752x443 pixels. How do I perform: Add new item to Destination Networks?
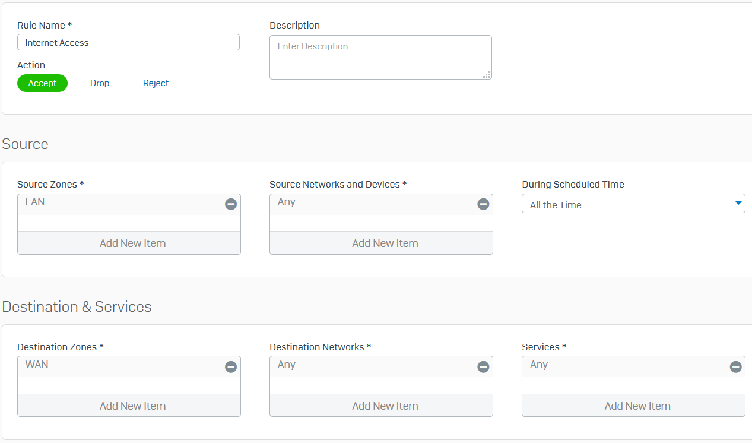click(385, 406)
